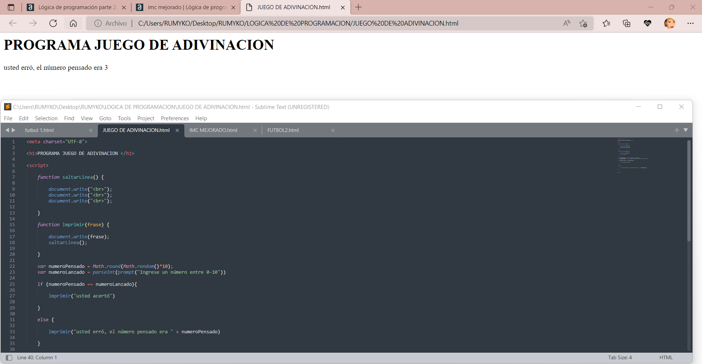
Task: Click the page heading PROGRAMA JUEGO DE ADIVINACION
Action: click(x=139, y=45)
